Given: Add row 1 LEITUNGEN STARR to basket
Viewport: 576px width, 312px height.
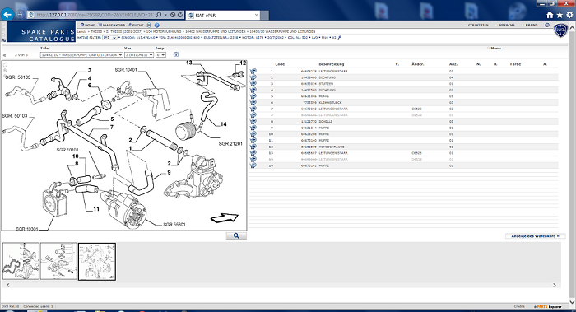Looking at the screenshot, I should click(253, 72).
